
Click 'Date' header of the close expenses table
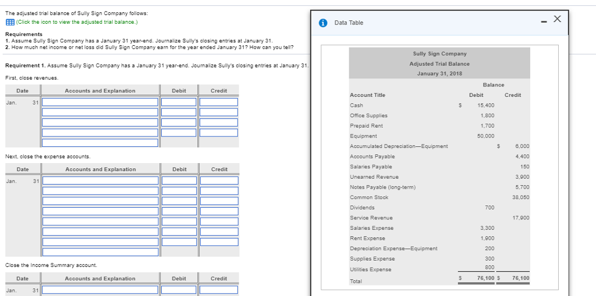tap(23, 169)
